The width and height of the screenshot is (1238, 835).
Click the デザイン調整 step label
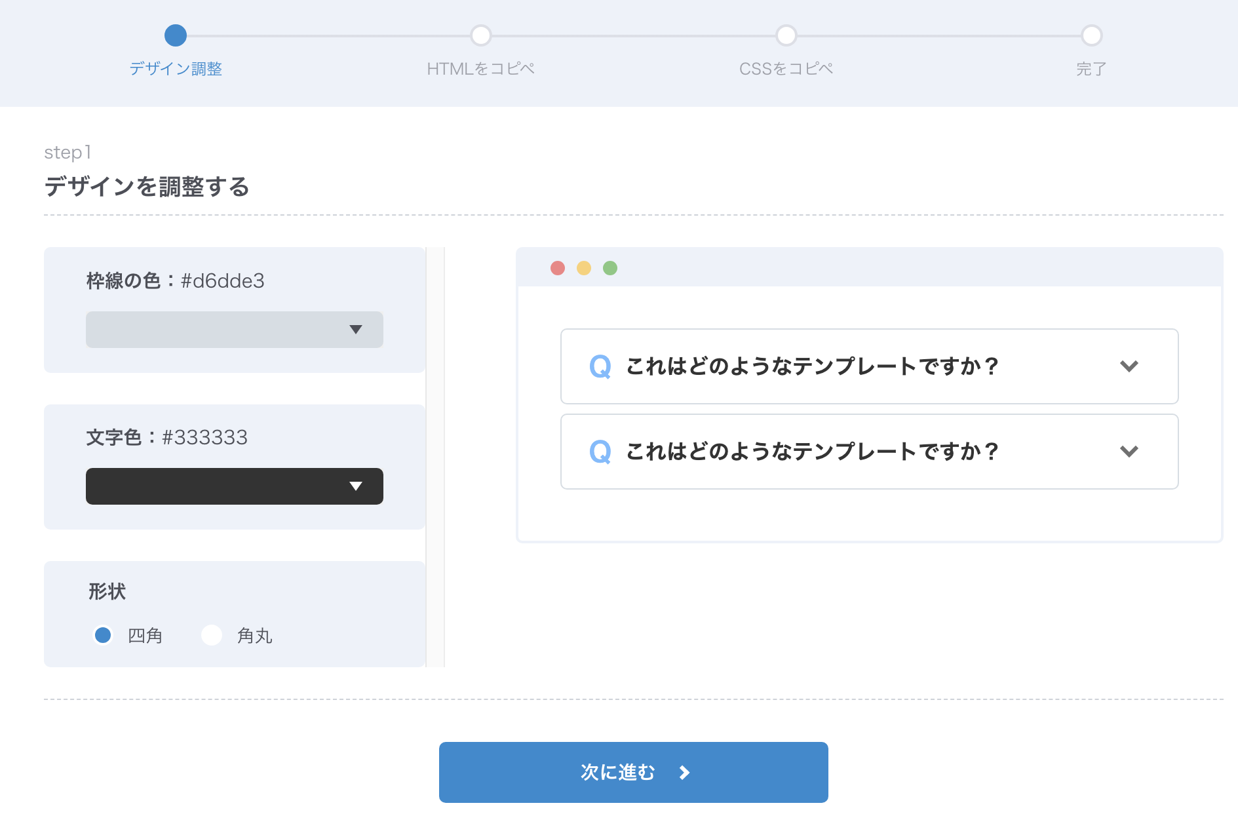pyautogui.click(x=176, y=69)
